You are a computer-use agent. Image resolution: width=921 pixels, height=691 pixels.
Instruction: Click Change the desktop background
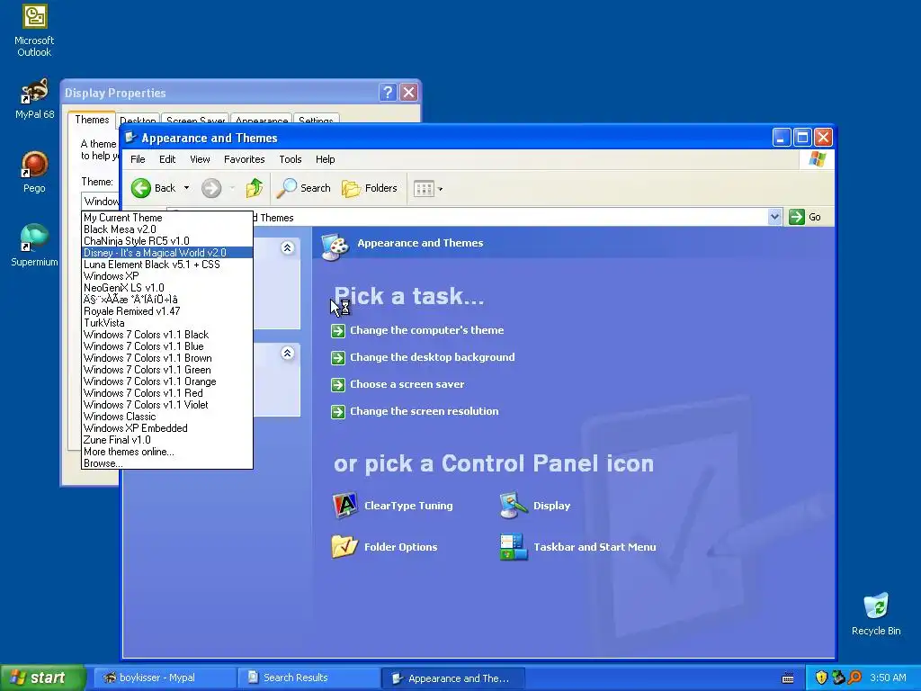click(x=433, y=357)
